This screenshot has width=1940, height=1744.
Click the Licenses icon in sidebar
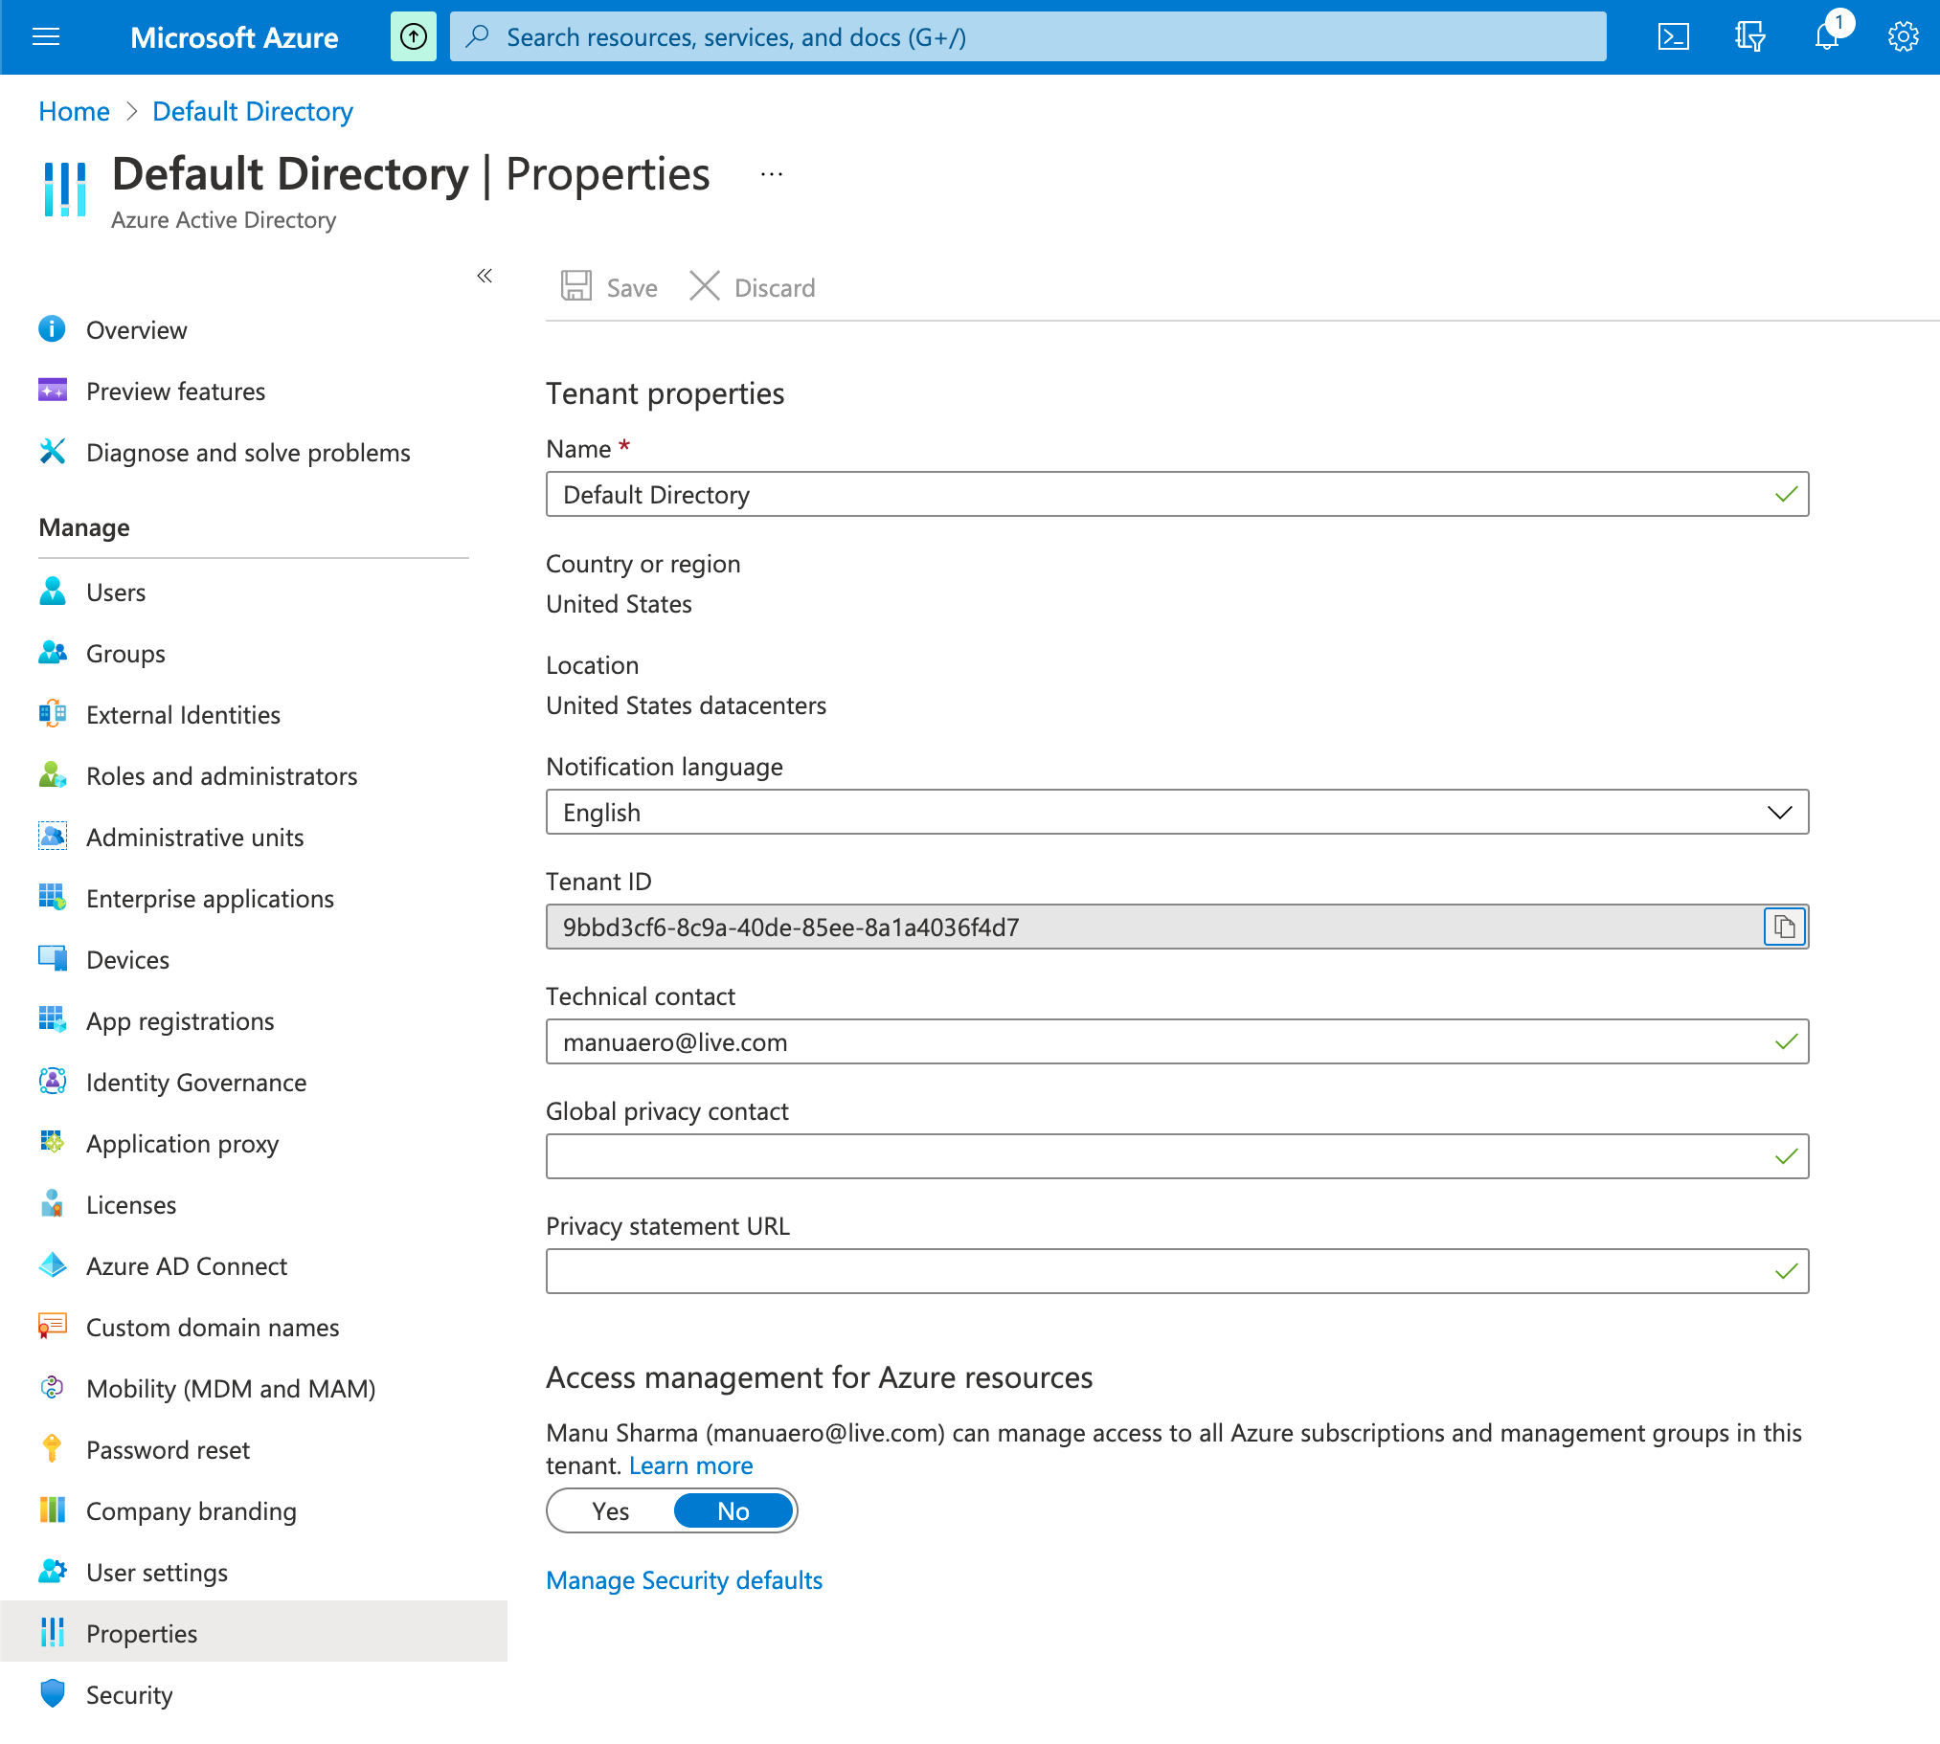[x=52, y=1204]
